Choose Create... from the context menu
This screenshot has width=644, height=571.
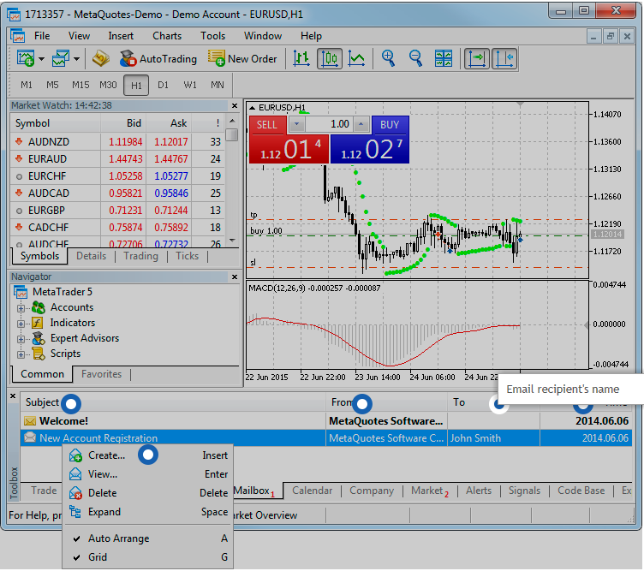coord(148,455)
